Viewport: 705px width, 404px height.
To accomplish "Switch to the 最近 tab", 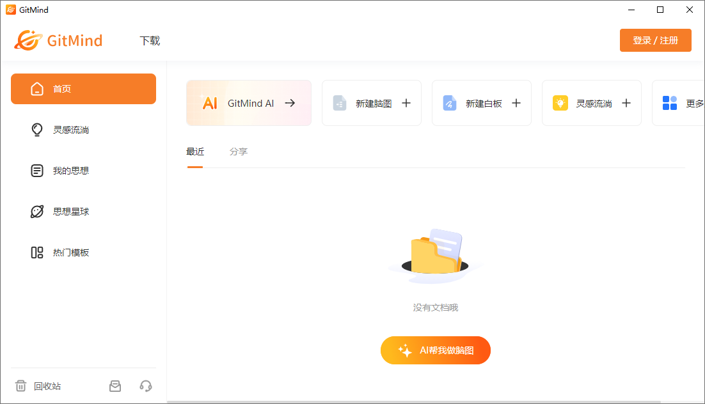I will 195,151.
